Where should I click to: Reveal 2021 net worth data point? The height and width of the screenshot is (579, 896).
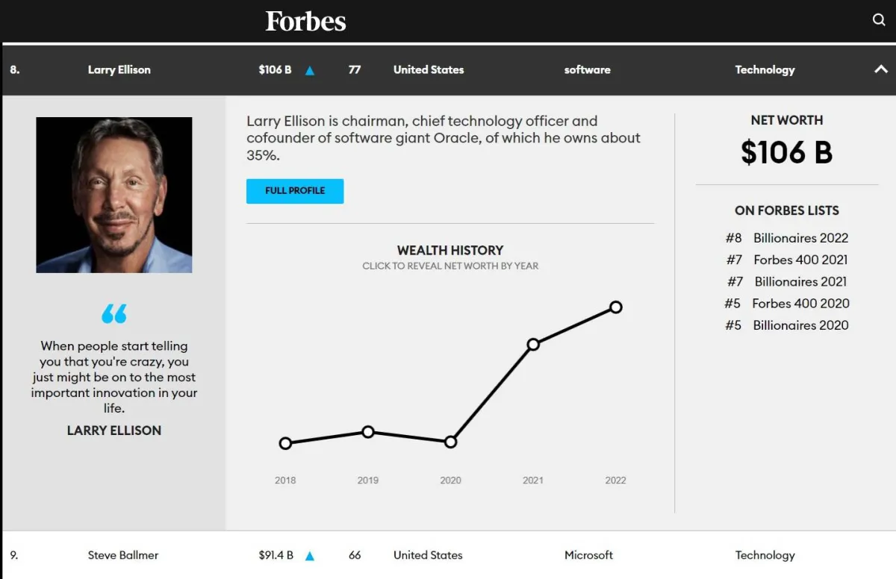click(533, 344)
